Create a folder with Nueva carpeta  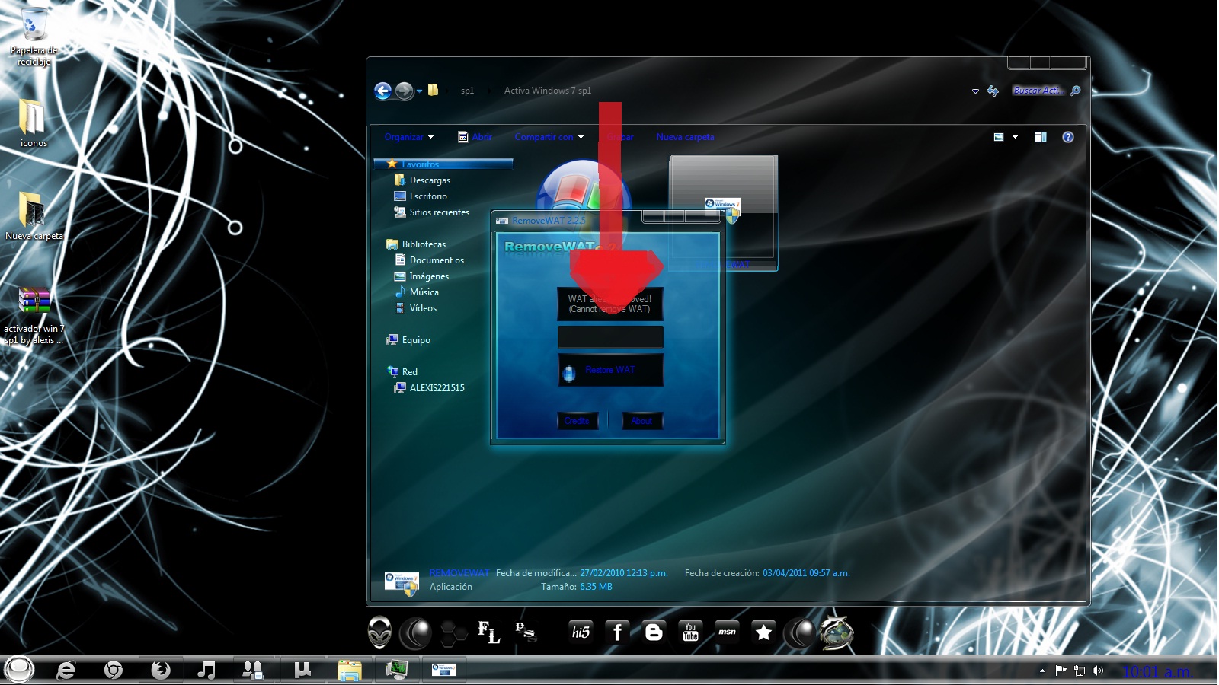tap(685, 137)
